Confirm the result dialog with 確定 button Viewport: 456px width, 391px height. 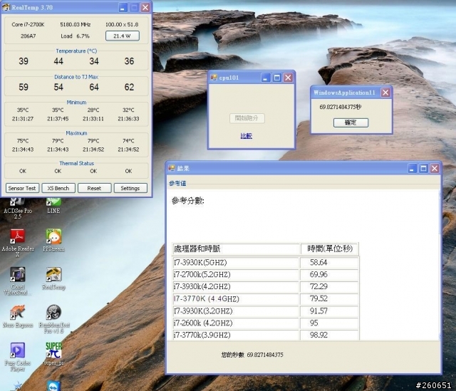351,122
